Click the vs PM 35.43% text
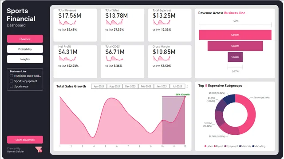The width and height of the screenshot is (284, 159). tap(67, 30)
